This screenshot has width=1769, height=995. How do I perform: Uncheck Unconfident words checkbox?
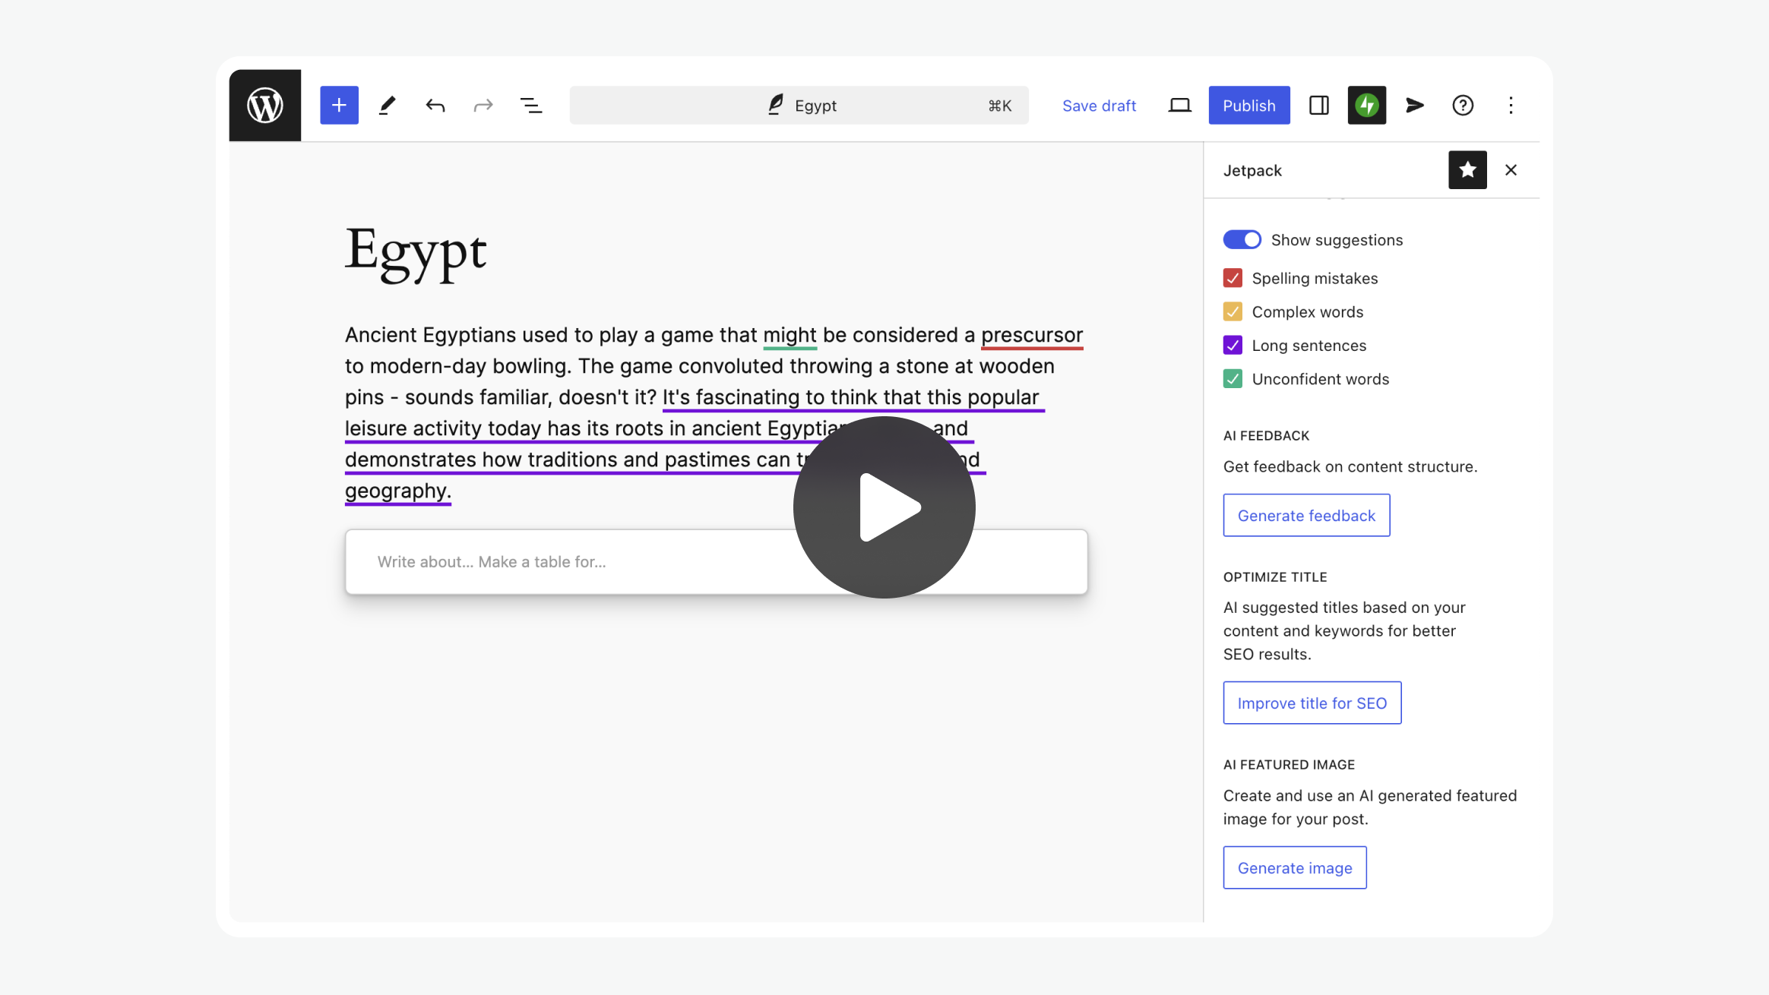[1233, 378]
